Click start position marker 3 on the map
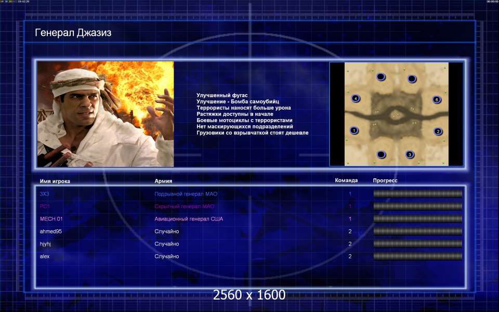 click(x=410, y=154)
